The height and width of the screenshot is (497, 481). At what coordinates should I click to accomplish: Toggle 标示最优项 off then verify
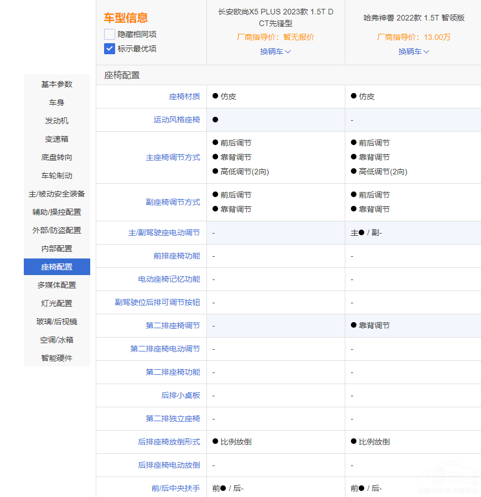[108, 49]
